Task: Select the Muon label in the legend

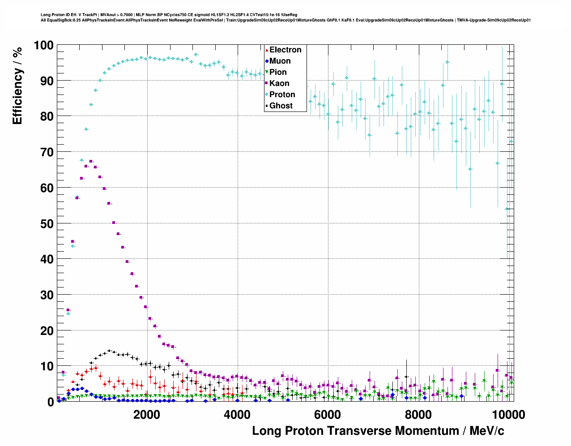Action: pos(280,61)
